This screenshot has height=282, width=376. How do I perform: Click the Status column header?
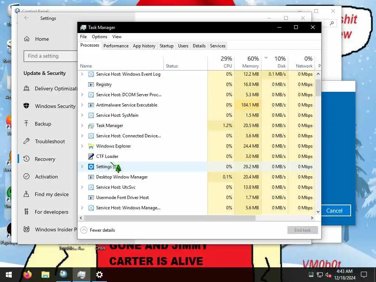point(185,62)
